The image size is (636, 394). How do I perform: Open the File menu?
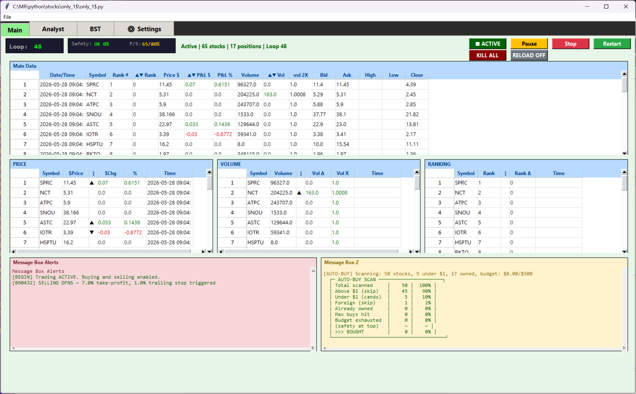point(7,17)
